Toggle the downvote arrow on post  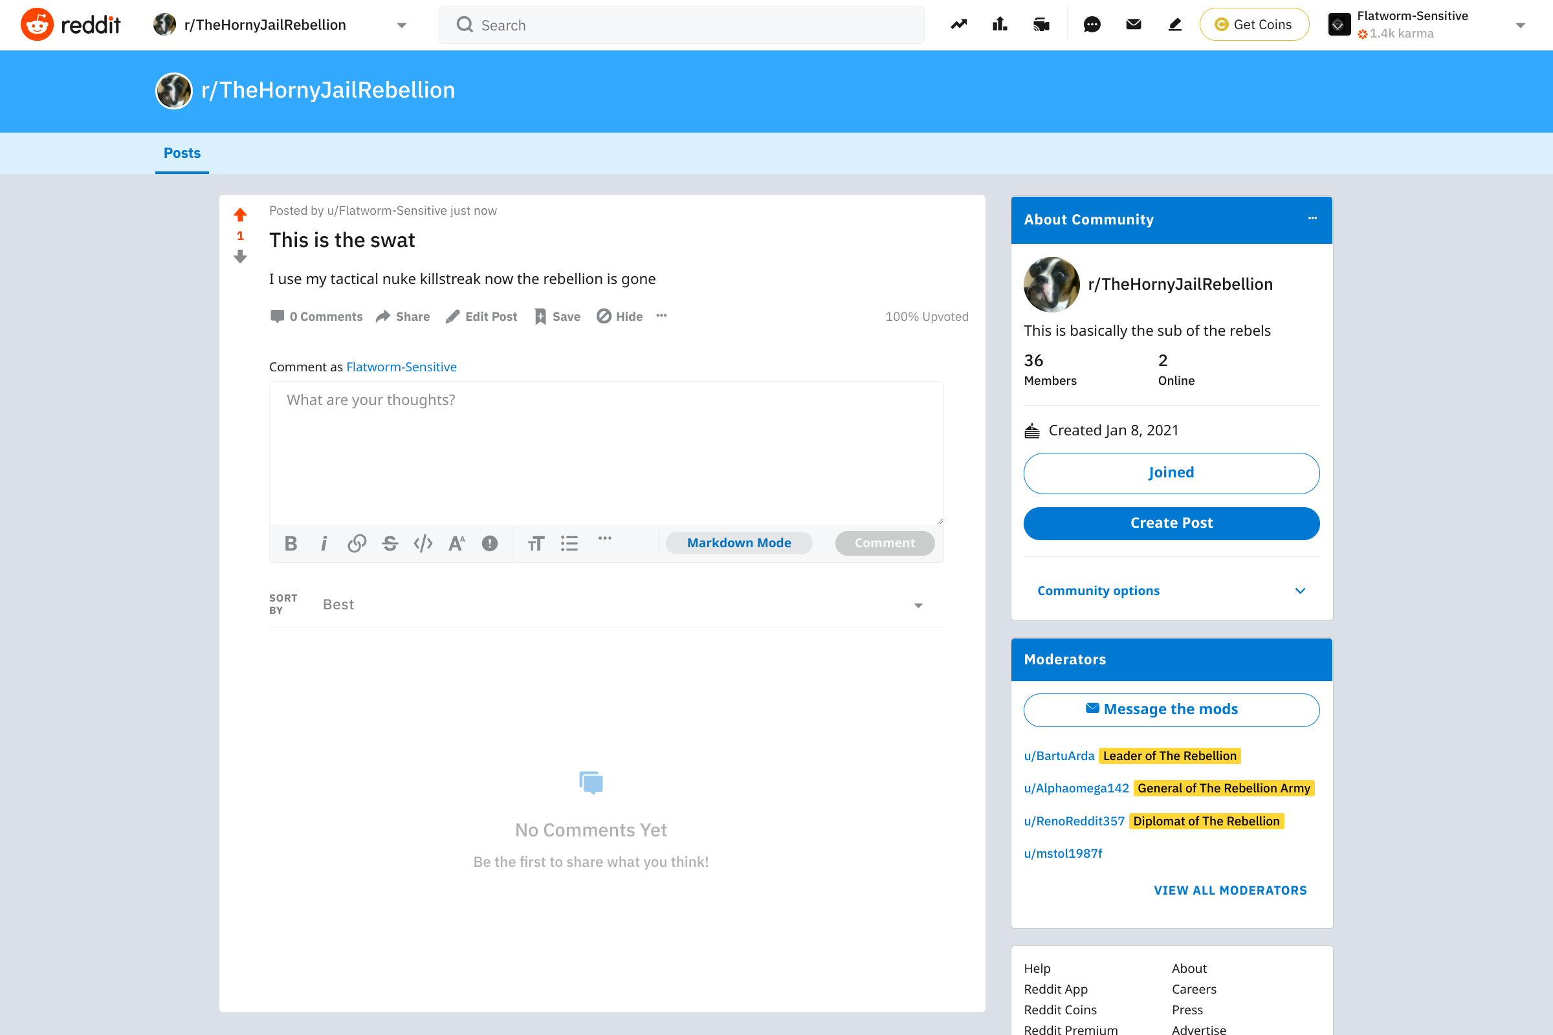tap(240, 257)
